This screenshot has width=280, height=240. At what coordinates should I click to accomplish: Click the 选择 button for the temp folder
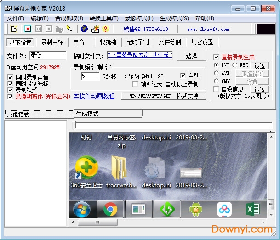pos(191,56)
